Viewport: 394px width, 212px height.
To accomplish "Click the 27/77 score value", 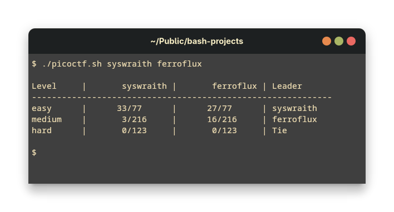I will point(219,109).
